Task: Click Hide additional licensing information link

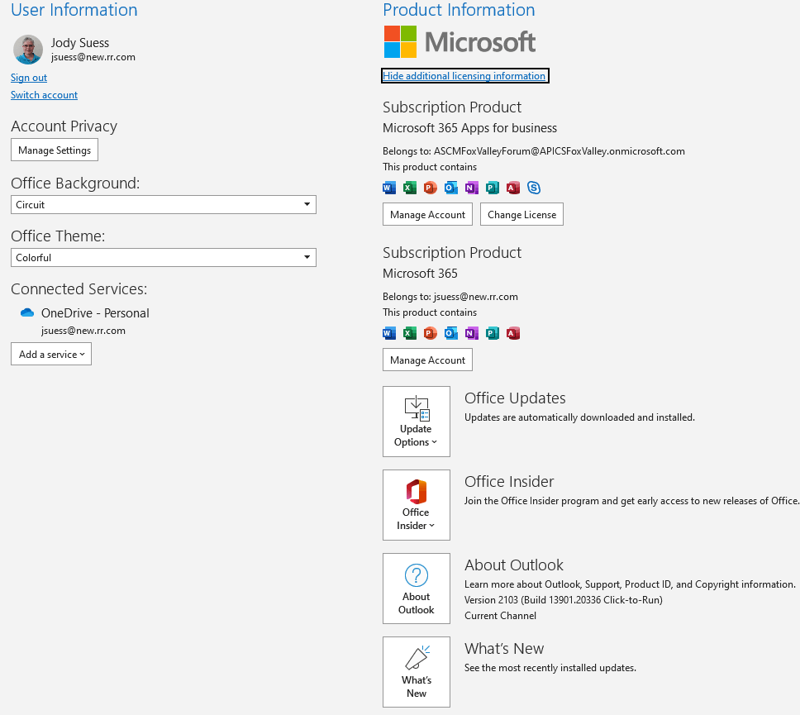Action: (x=464, y=75)
